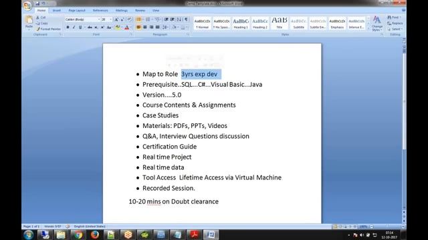Open the Change Styles menu
428x240 pixels.
pos(377,23)
